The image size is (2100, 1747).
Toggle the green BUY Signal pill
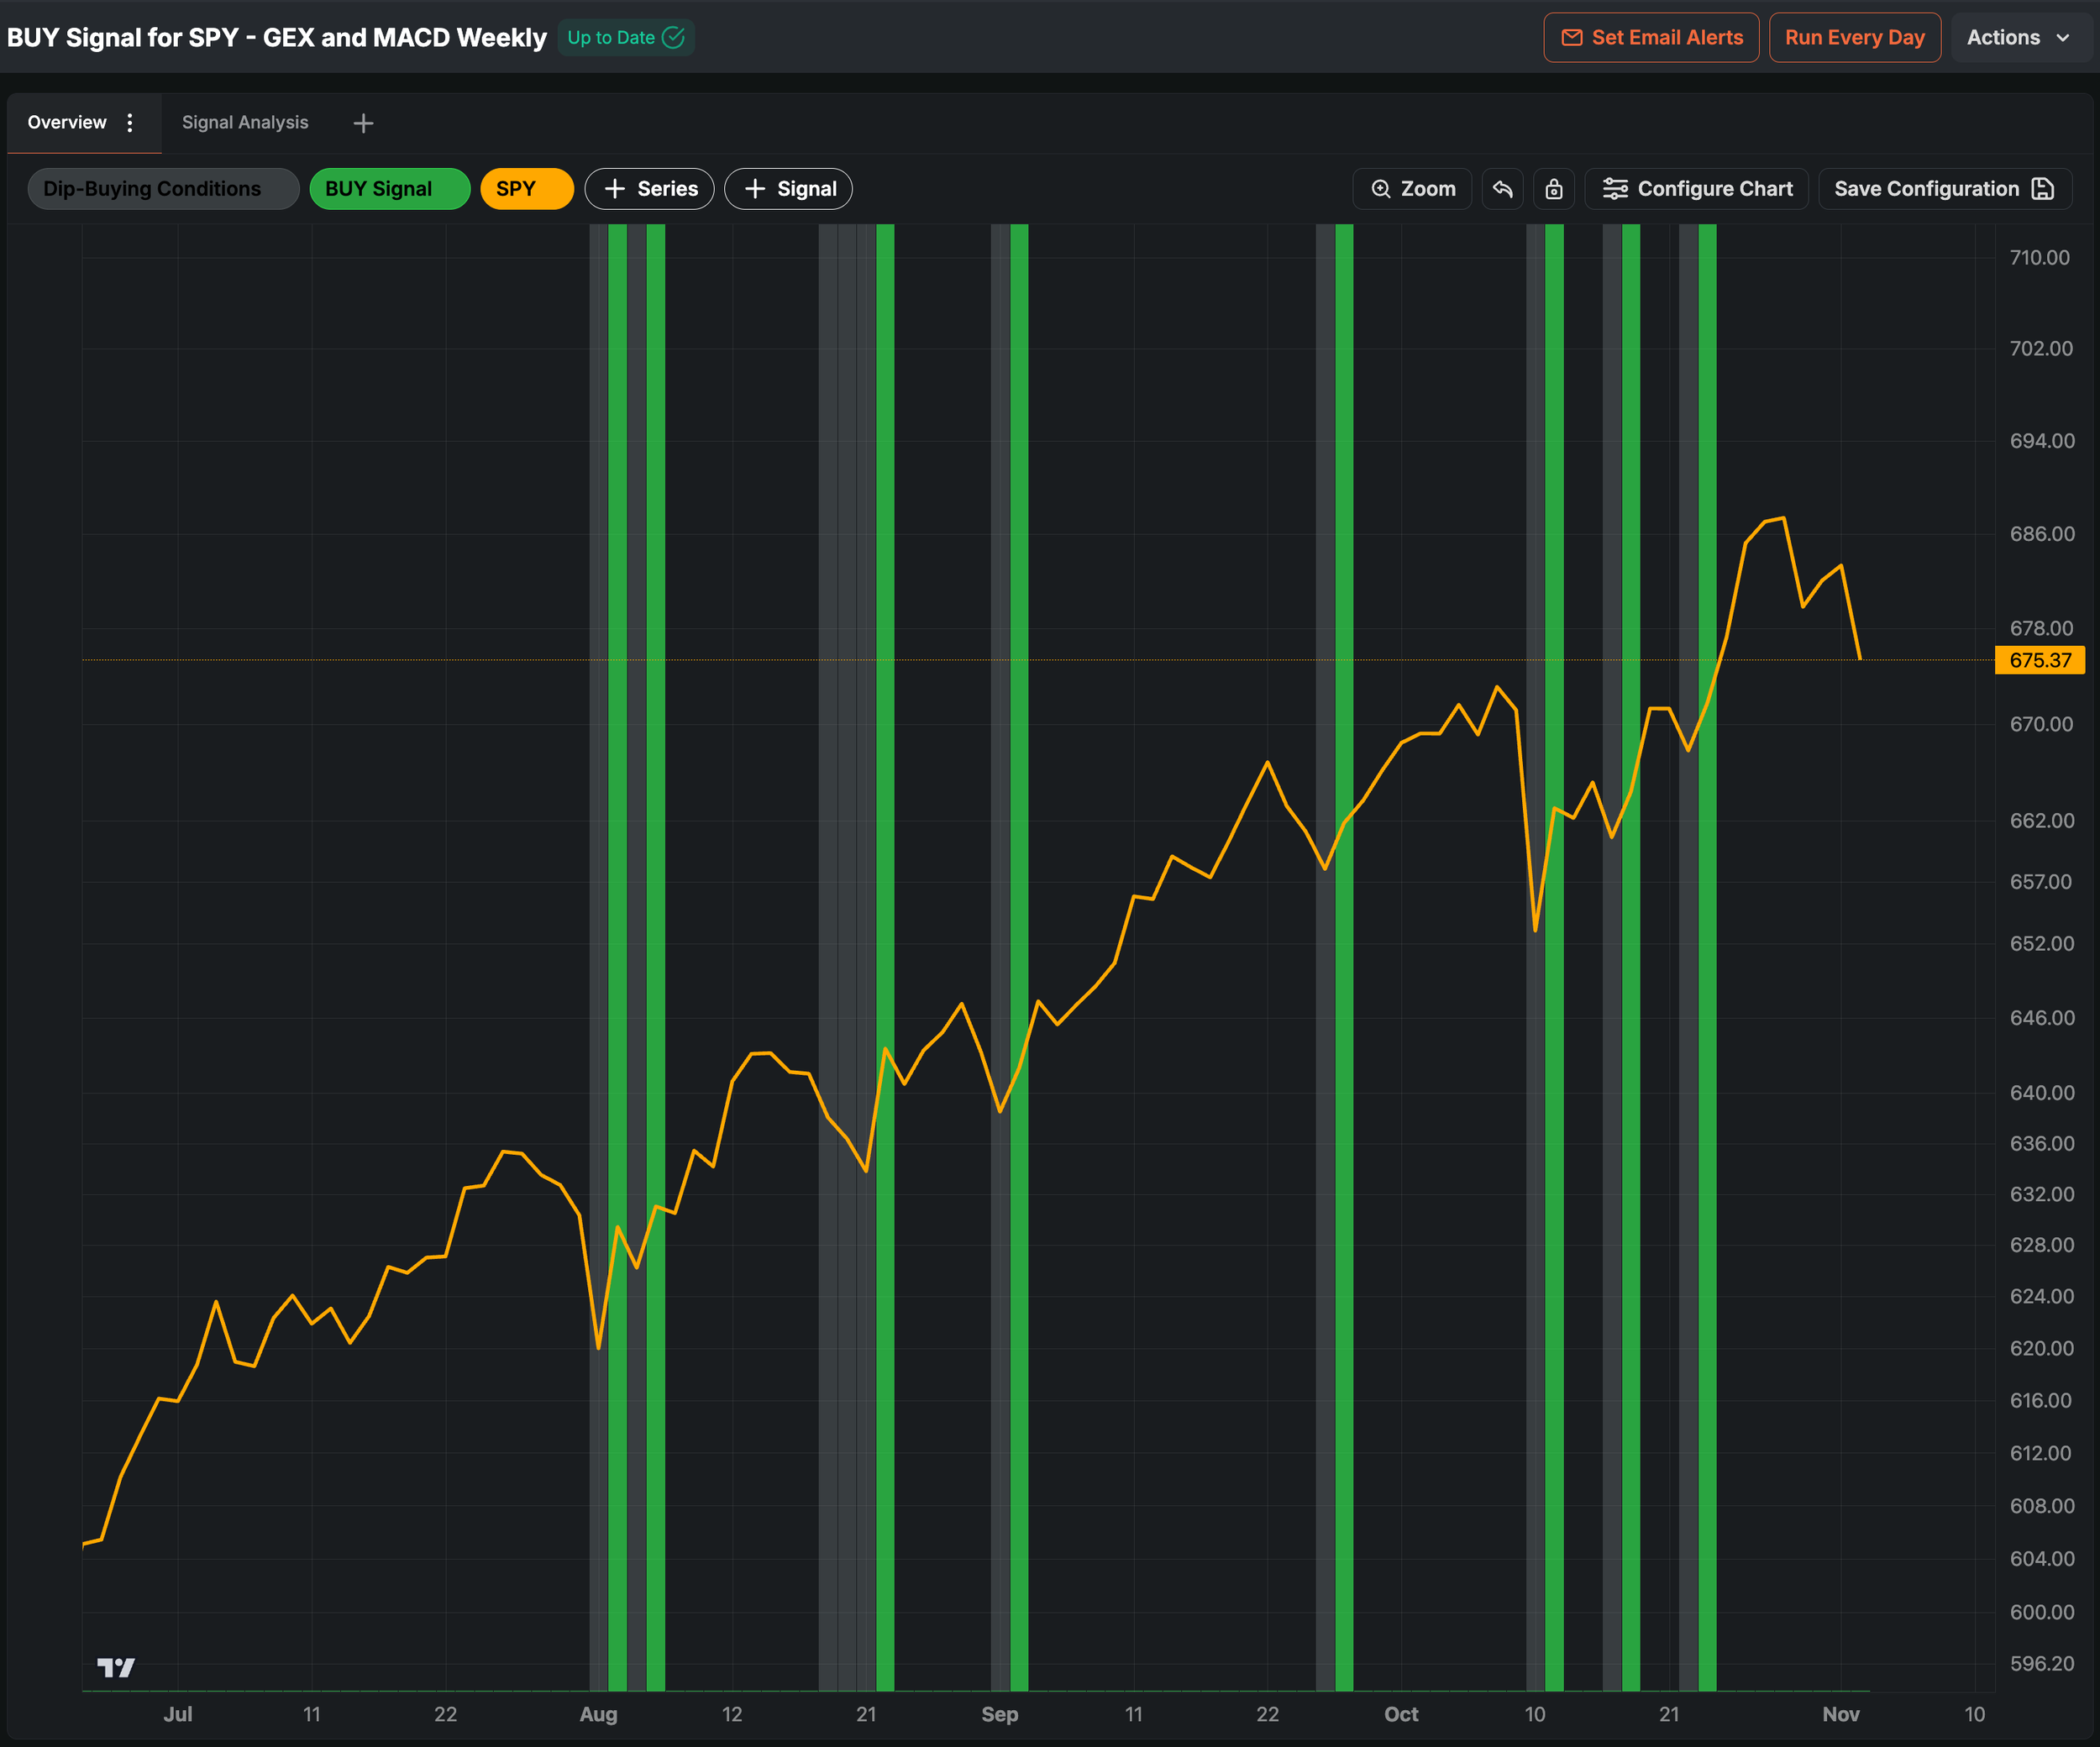click(x=389, y=189)
